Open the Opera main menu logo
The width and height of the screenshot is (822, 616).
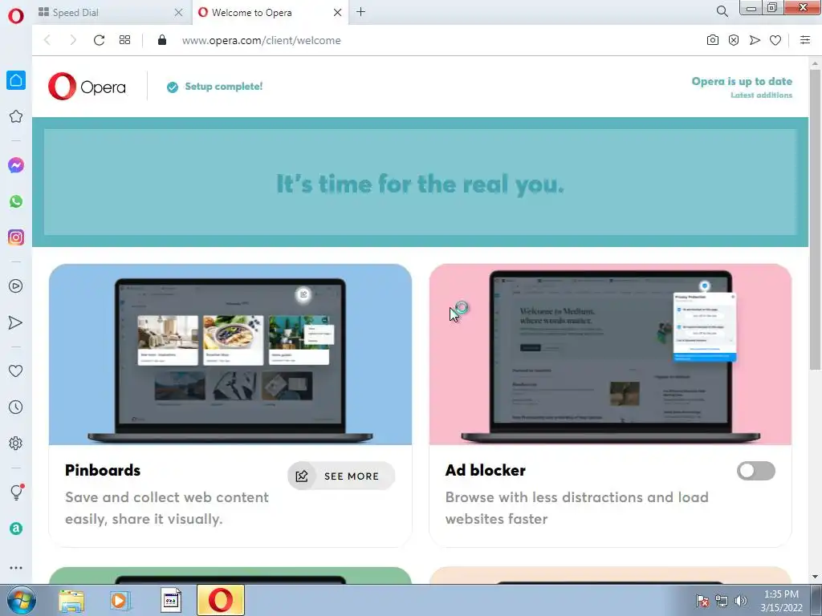point(16,16)
